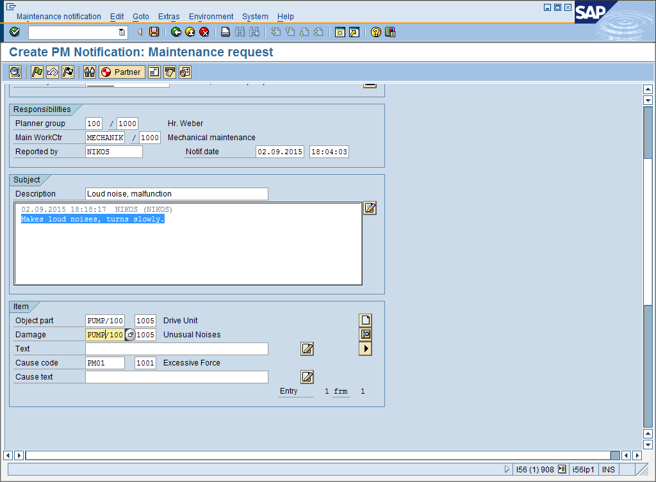Print using the printer icon
Image resolution: width=656 pixels, height=482 pixels.
225,32
